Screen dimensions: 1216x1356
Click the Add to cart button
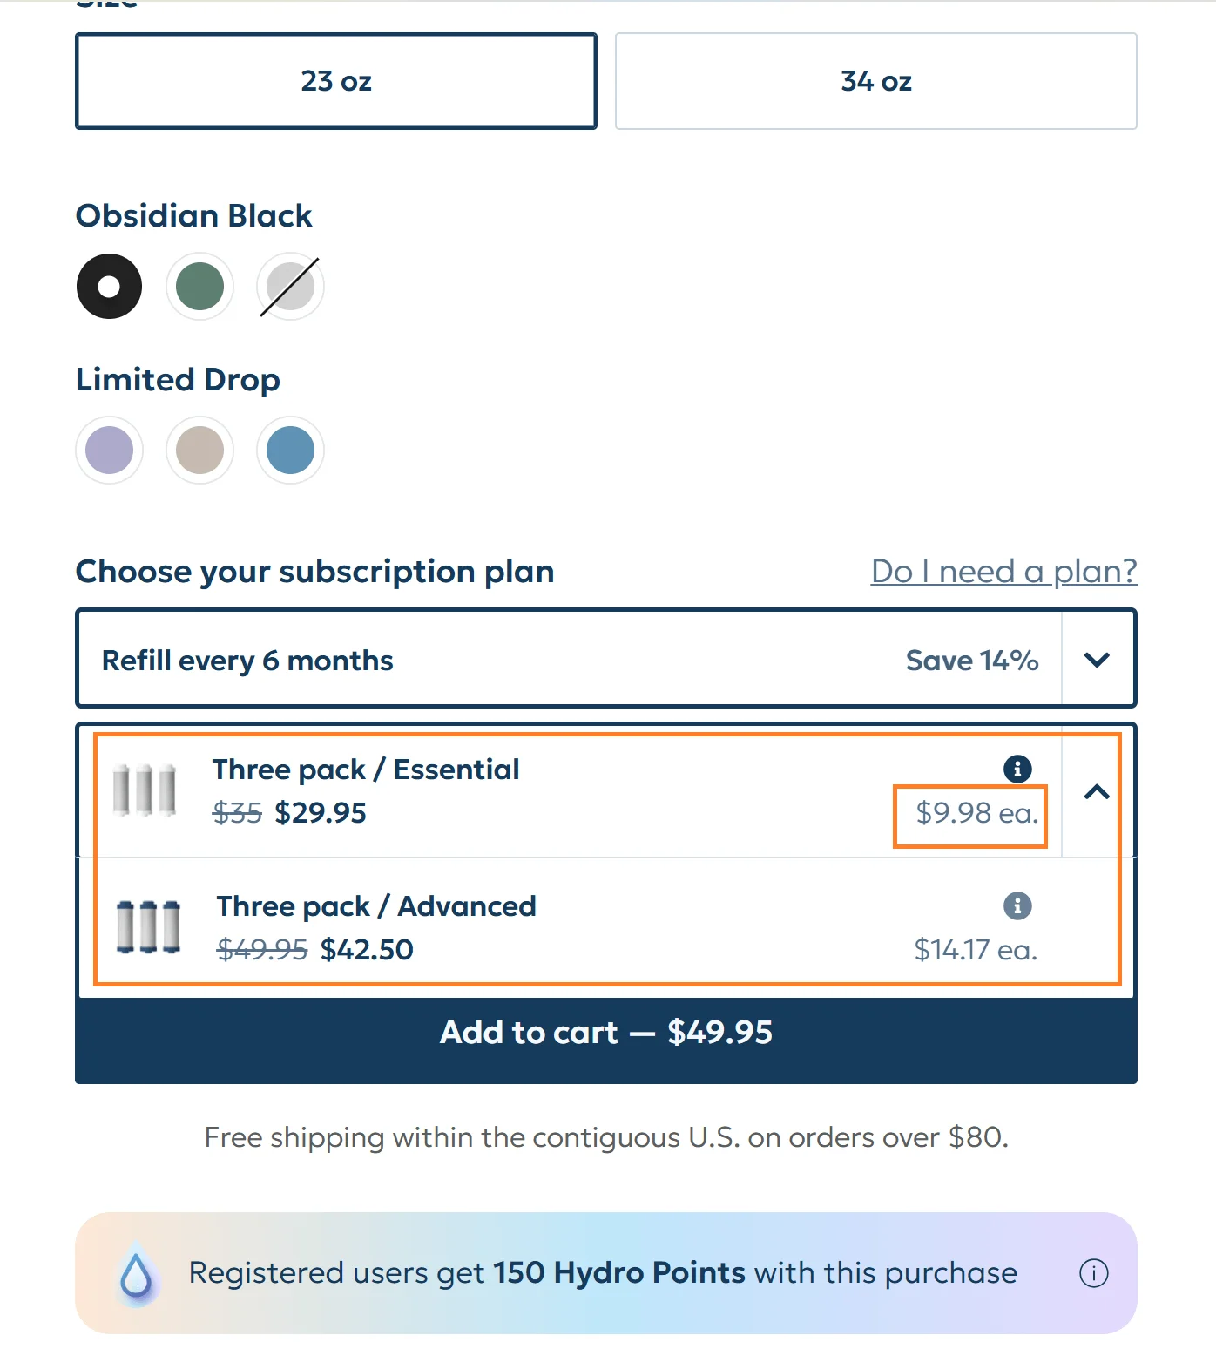click(607, 1033)
